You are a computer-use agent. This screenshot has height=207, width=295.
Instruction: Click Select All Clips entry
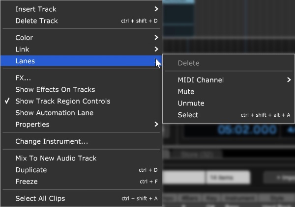[x=81, y=198]
